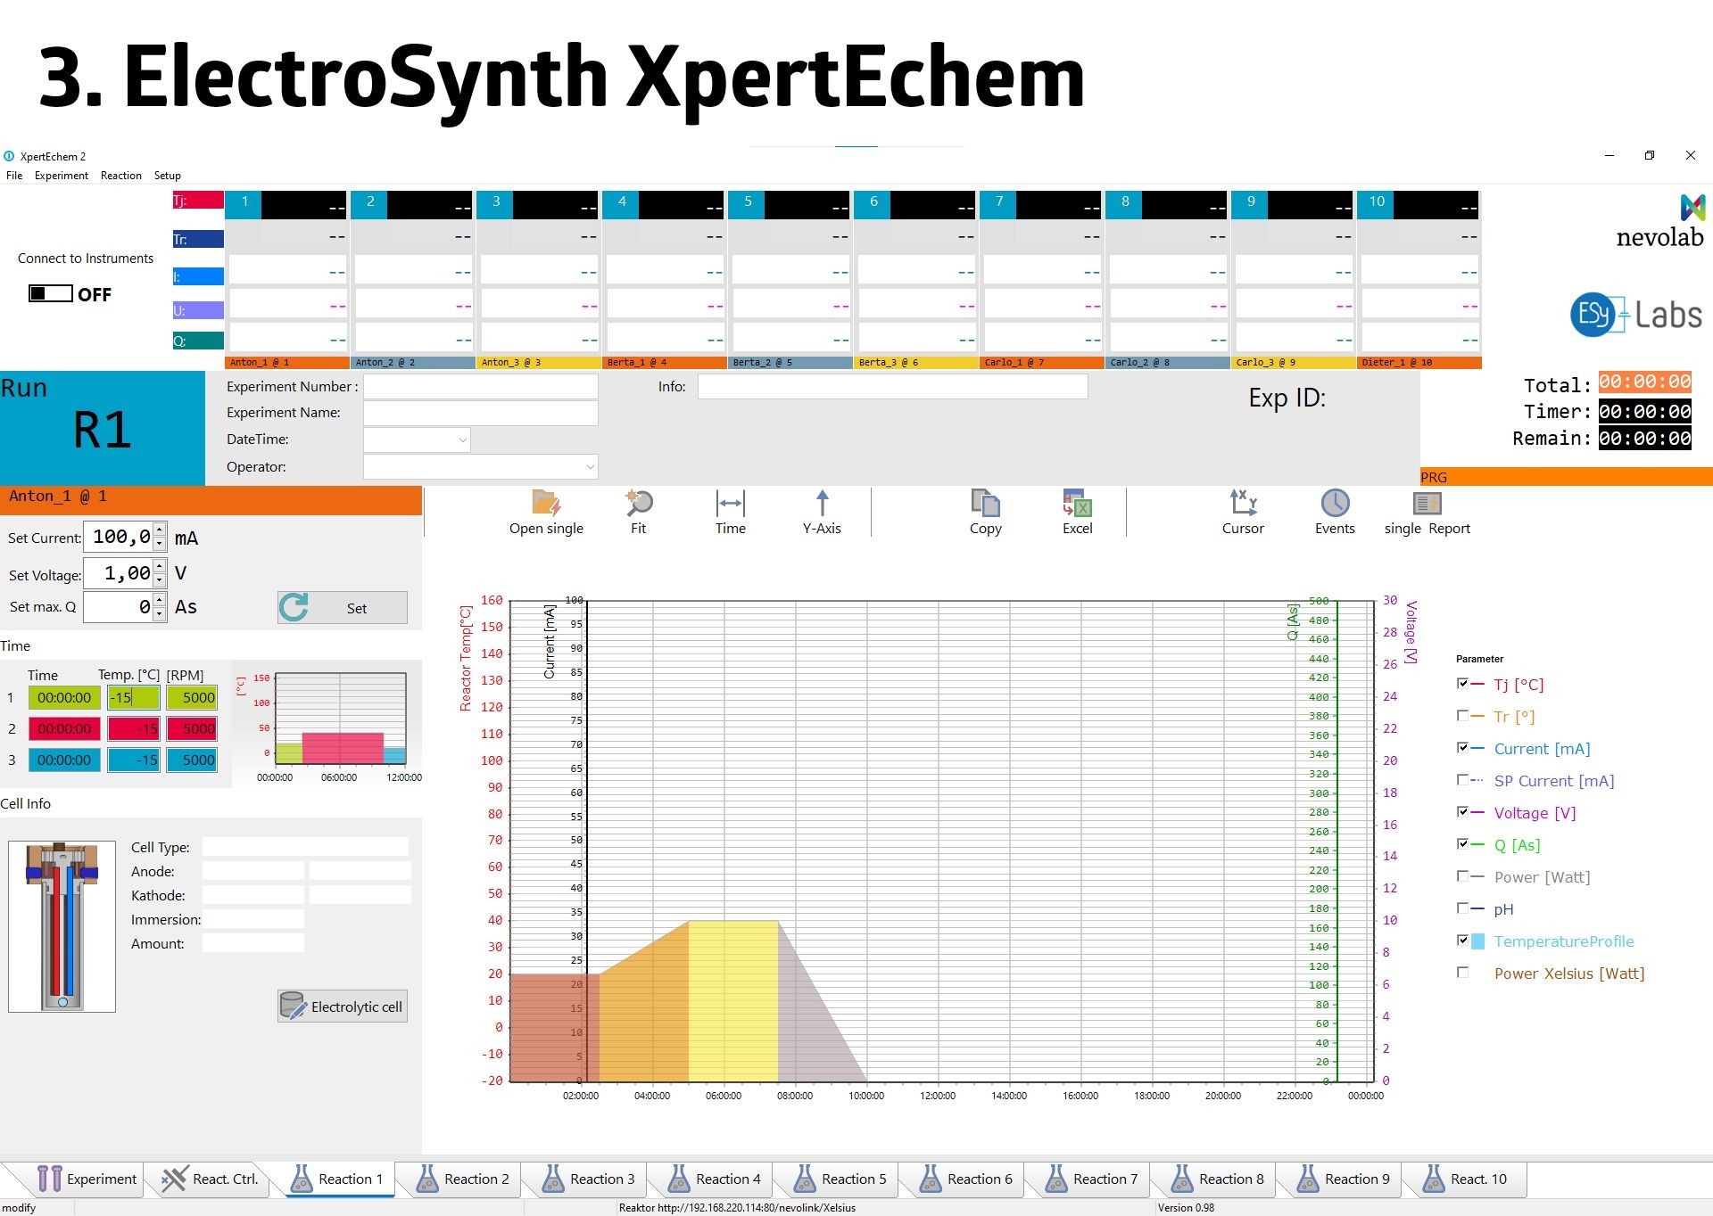This screenshot has height=1216, width=1713.
Task: Click the Experiment Number input field
Action: click(480, 386)
